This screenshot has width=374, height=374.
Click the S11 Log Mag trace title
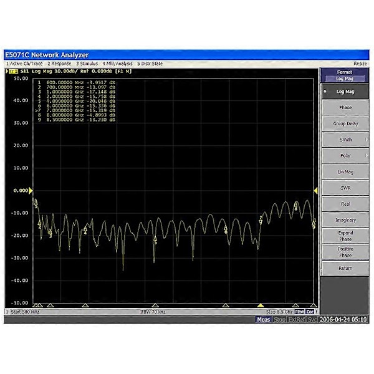(76, 71)
